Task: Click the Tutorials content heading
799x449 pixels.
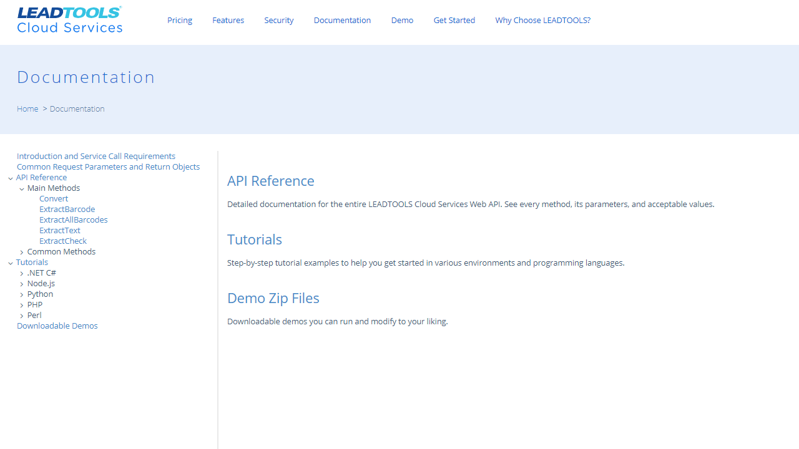Action: (255, 239)
